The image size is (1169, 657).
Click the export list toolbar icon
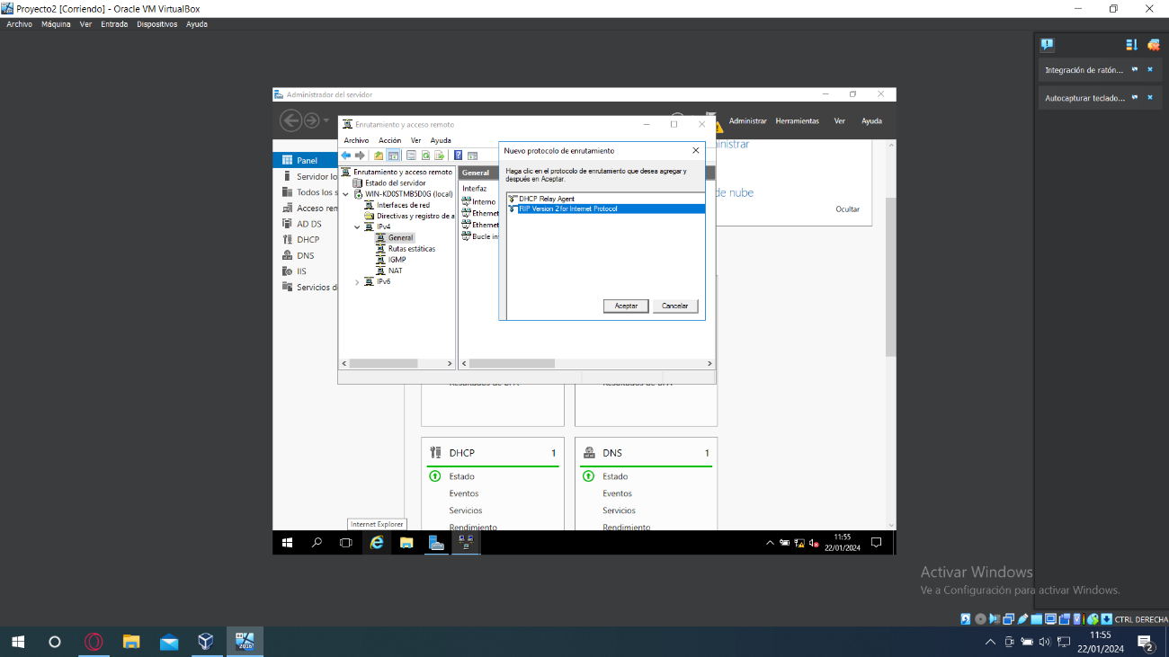click(x=440, y=155)
